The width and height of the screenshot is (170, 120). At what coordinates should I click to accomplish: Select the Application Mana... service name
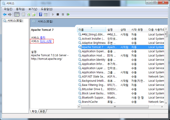pyautogui.click(x=93, y=72)
